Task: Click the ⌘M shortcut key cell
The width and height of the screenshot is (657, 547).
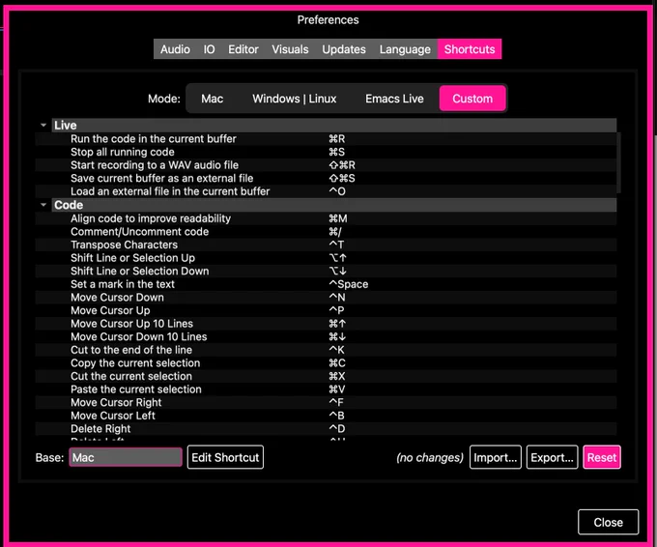Action: click(x=338, y=218)
